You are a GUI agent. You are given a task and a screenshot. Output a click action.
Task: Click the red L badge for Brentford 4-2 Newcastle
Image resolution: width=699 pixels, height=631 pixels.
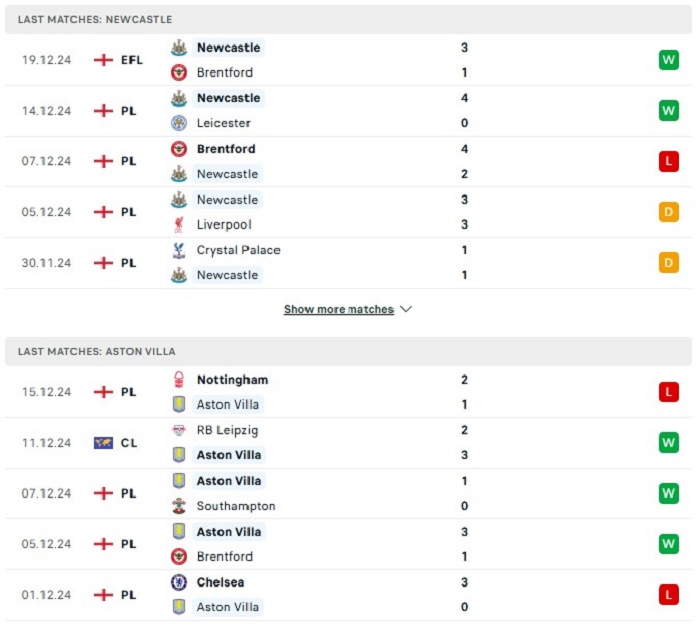pyautogui.click(x=669, y=161)
